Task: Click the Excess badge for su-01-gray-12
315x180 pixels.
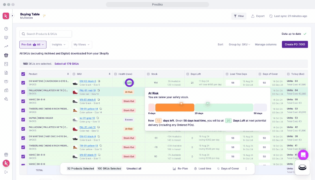Action: pyautogui.click(x=129, y=120)
